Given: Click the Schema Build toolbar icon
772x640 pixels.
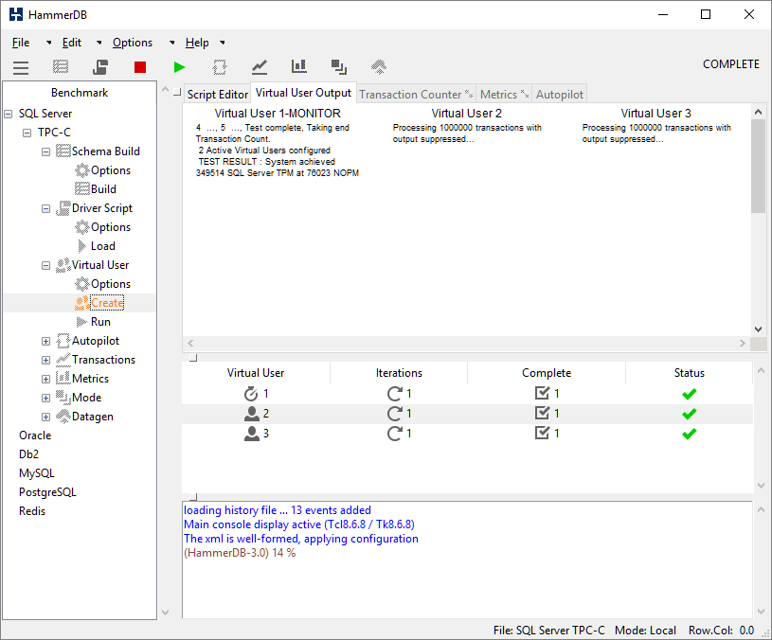Looking at the screenshot, I should coord(61,66).
